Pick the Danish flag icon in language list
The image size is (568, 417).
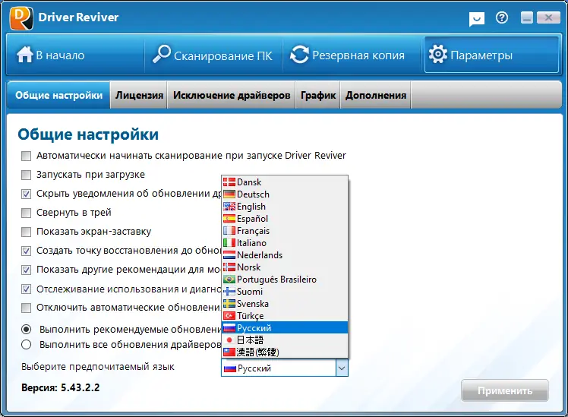[229, 182]
